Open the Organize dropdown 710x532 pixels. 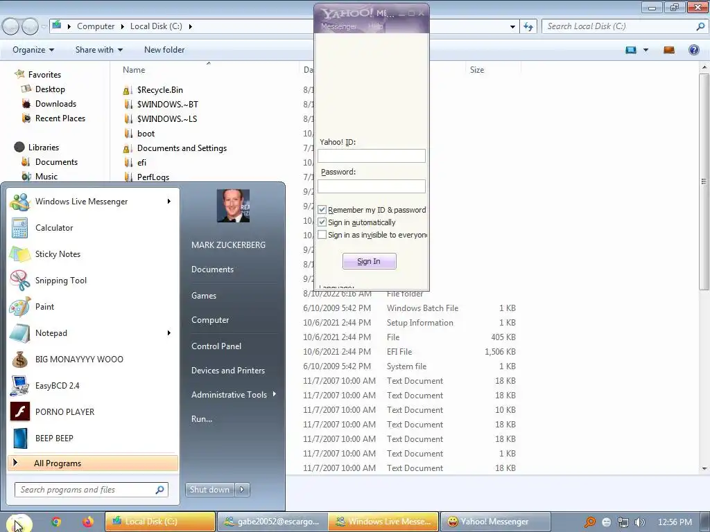pyautogui.click(x=33, y=50)
